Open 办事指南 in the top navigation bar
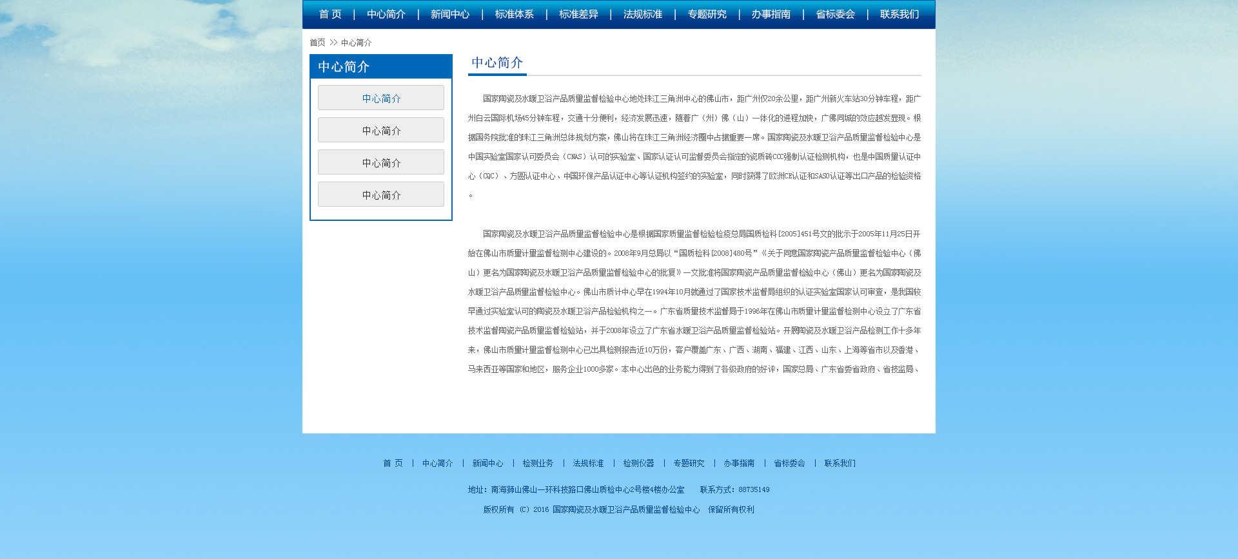1238x559 pixels. pos(771,14)
